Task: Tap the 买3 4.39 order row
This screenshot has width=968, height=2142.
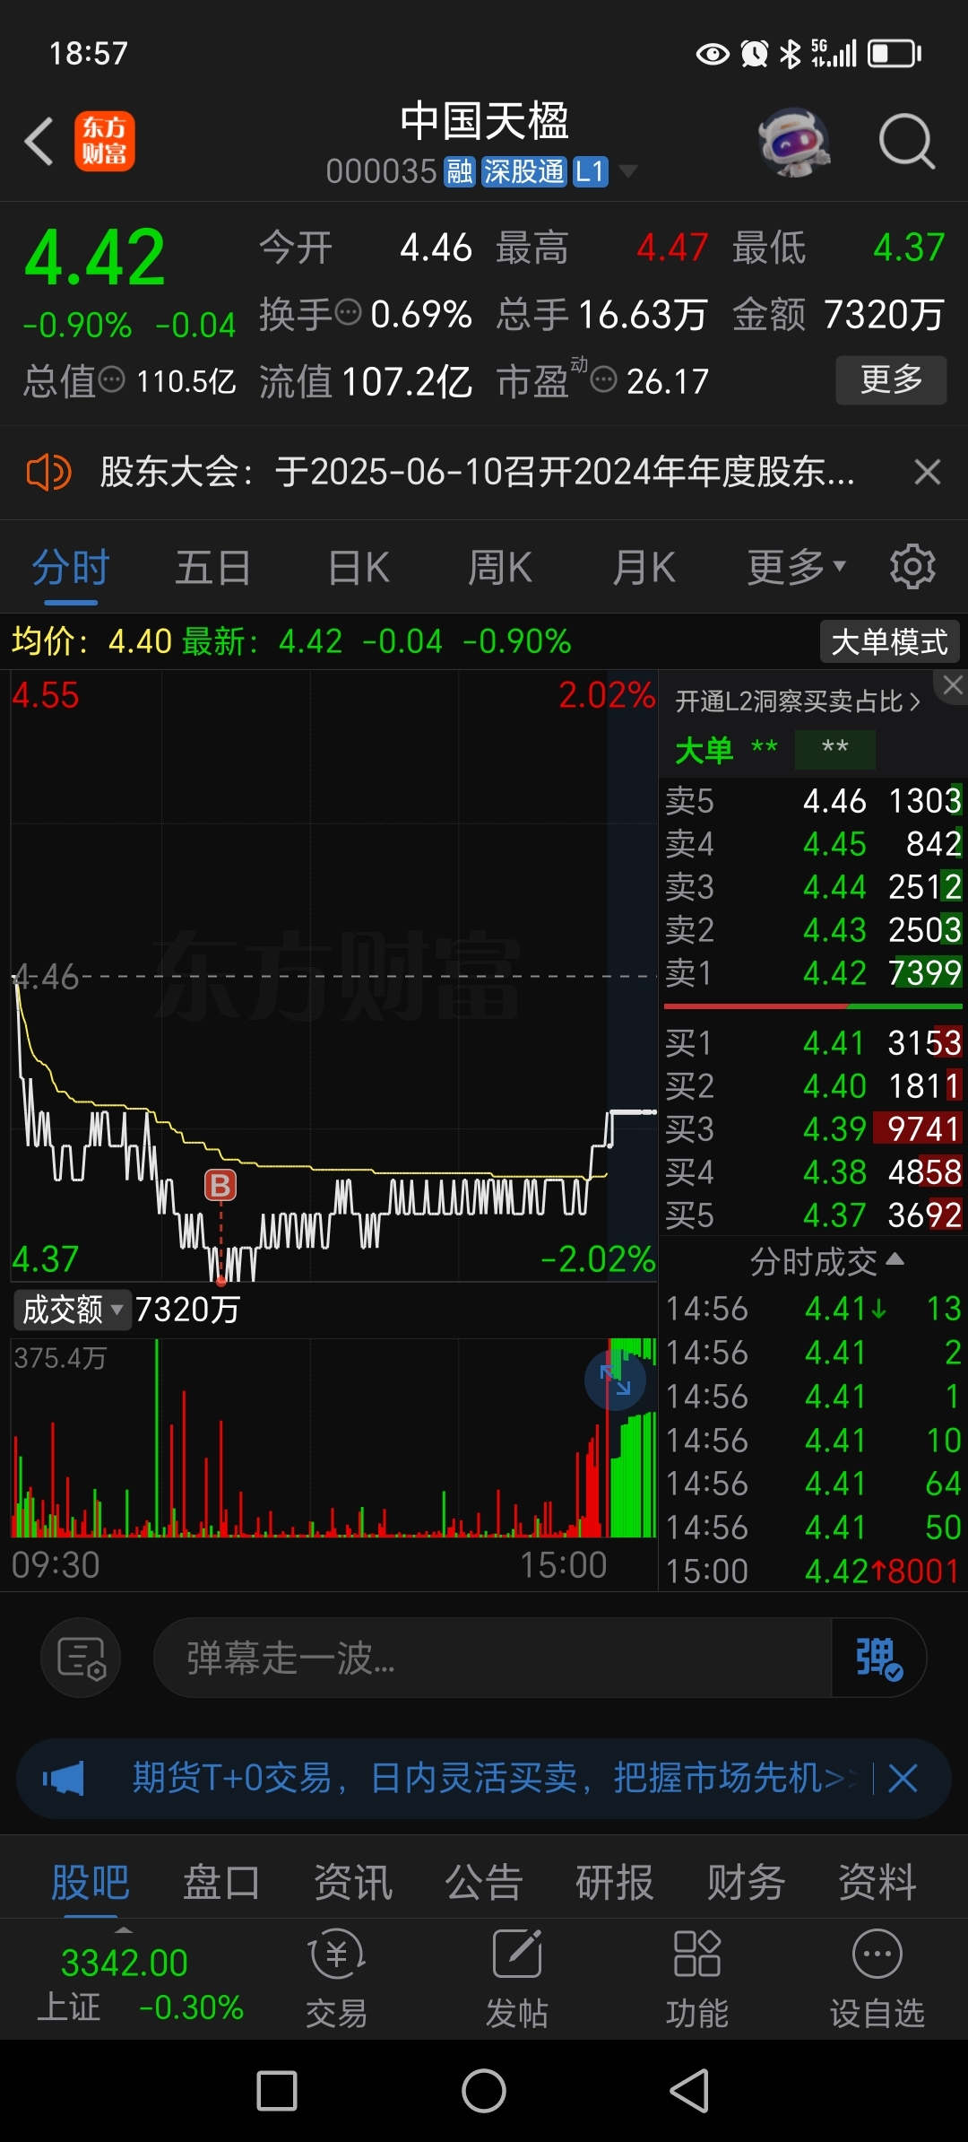Action: coord(813,1128)
